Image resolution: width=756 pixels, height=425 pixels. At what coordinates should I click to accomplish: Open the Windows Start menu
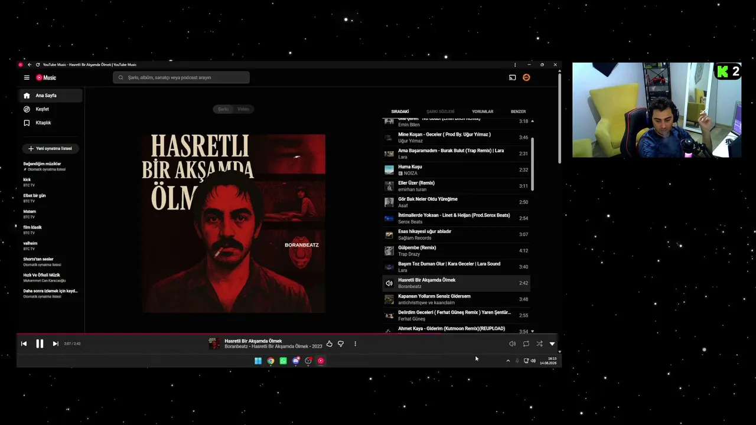coord(258,361)
